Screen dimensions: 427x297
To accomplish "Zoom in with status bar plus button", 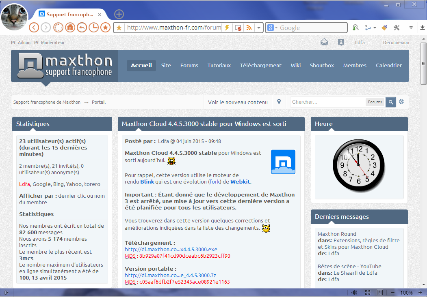I will coord(420,293).
